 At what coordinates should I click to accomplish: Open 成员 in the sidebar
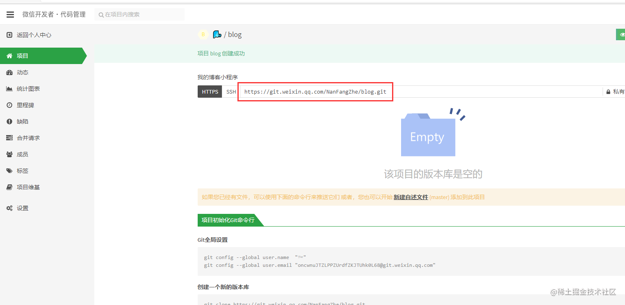23,154
